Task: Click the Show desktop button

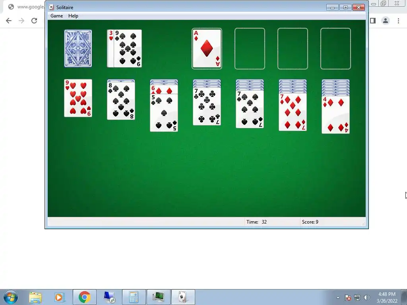Action: (404, 297)
